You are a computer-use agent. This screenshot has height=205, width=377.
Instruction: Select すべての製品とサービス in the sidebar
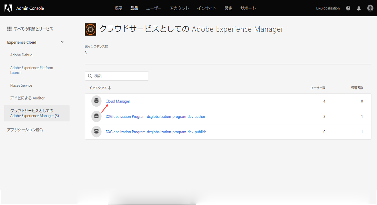[34, 29]
